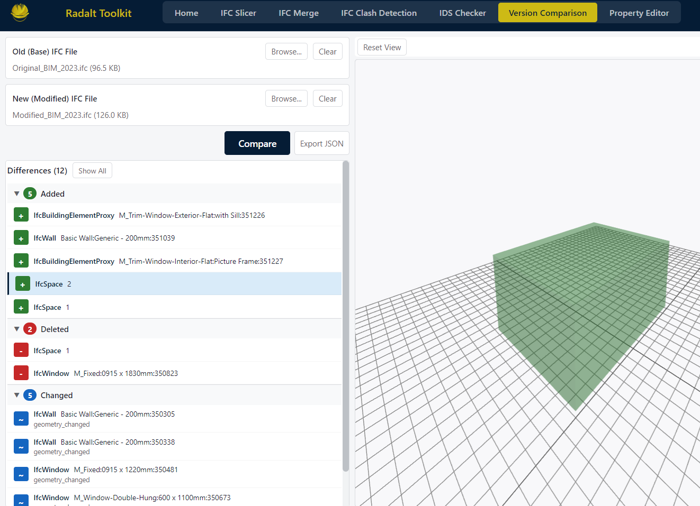Click red minus icon for deleted IfcSpace 1
Screen dimensions: 700x506
coord(21,351)
